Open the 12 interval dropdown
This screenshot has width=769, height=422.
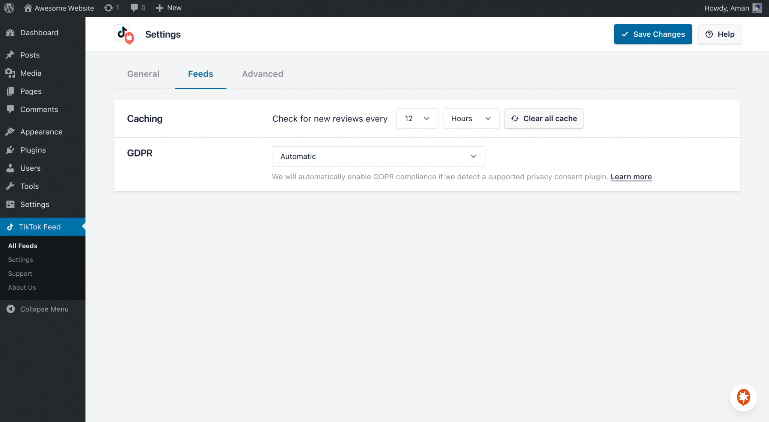[417, 119]
